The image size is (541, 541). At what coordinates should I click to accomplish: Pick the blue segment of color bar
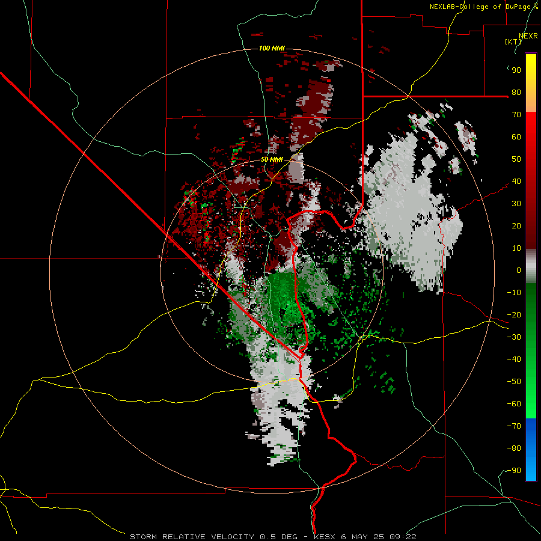click(531, 450)
